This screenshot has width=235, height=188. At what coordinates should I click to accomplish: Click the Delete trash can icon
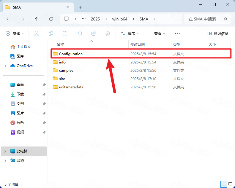(x=108, y=34)
